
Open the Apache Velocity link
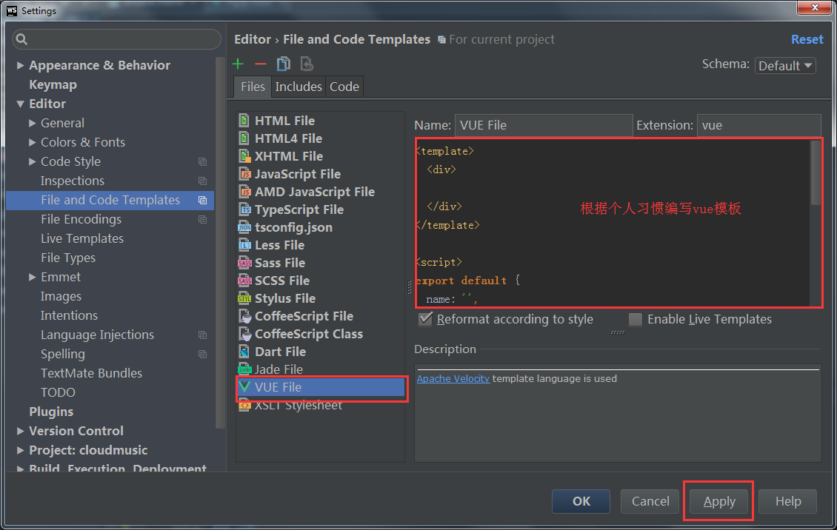pyautogui.click(x=453, y=378)
